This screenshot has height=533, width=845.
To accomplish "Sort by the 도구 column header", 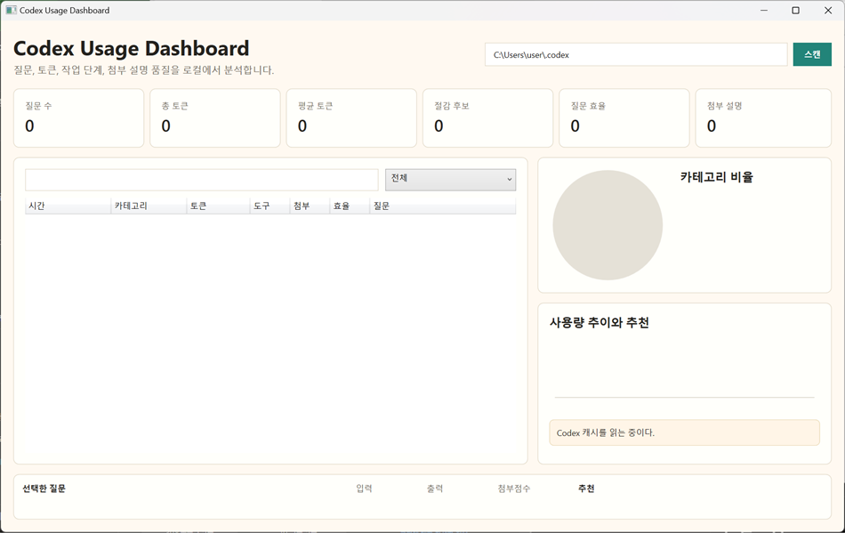I will 270,206.
